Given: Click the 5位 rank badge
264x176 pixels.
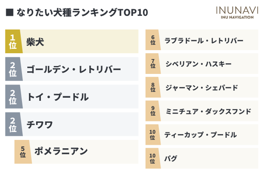Looking at the screenshot, I should [x=23, y=151].
